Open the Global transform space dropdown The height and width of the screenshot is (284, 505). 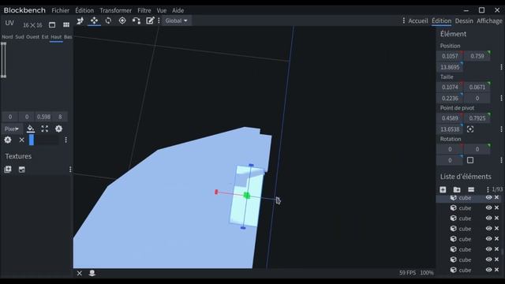coord(176,21)
